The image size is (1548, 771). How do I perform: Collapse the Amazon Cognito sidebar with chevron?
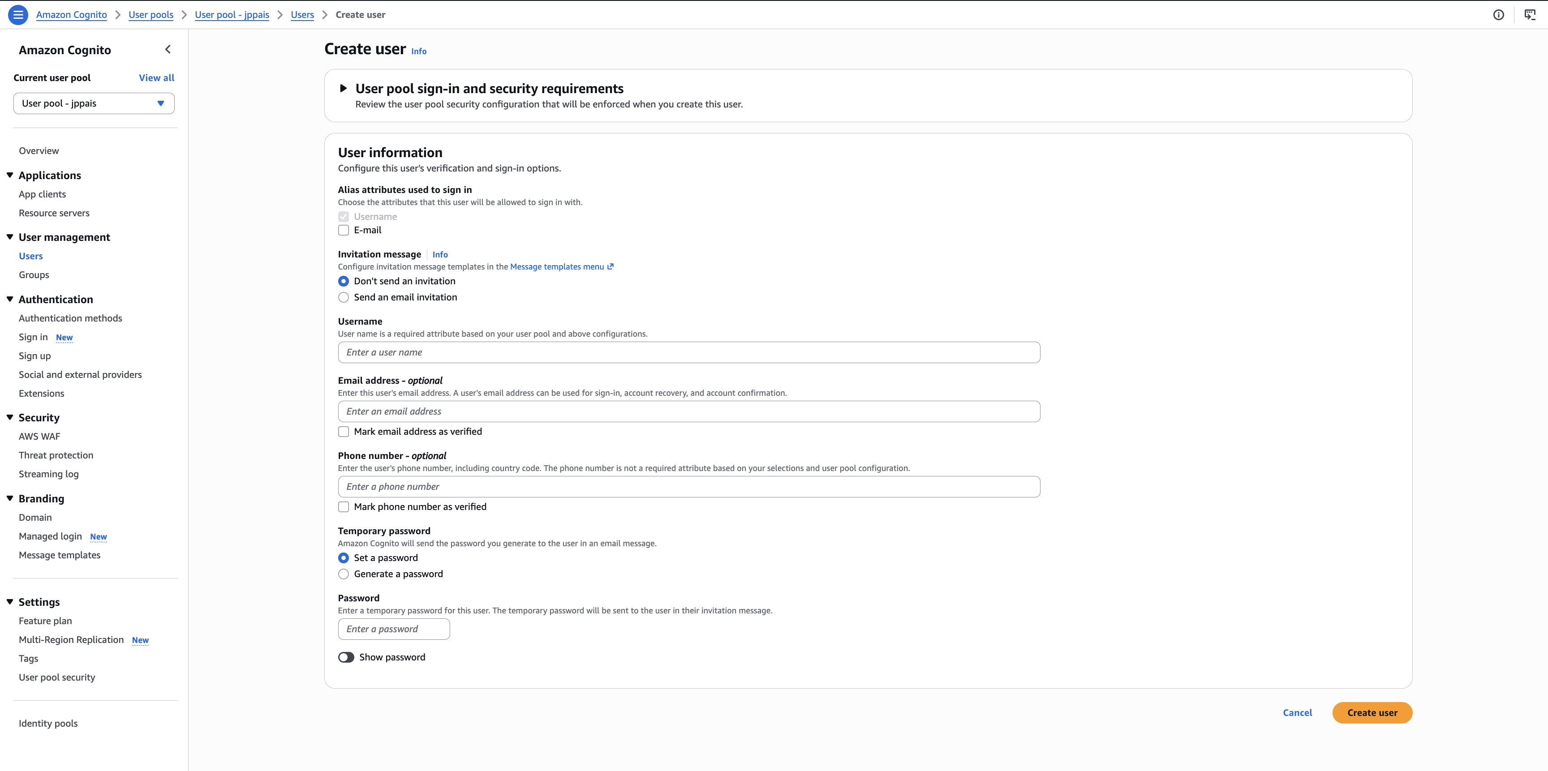click(x=168, y=50)
